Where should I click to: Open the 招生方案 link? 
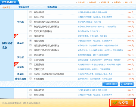pyautogui.click(x=81, y=2)
